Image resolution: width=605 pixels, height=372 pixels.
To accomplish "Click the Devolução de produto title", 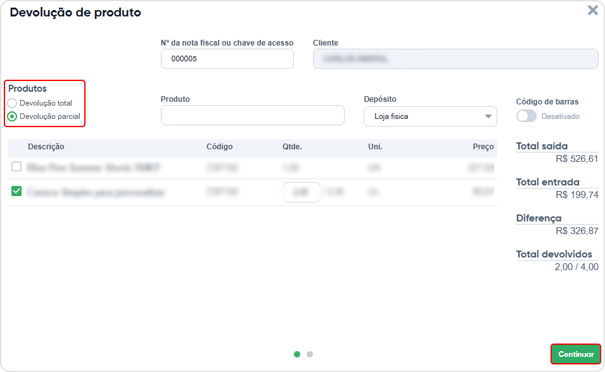I will [75, 12].
